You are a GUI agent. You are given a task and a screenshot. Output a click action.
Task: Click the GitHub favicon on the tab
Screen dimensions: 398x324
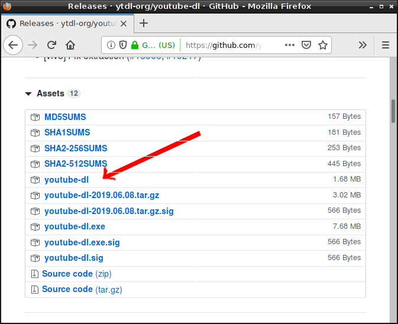click(11, 24)
